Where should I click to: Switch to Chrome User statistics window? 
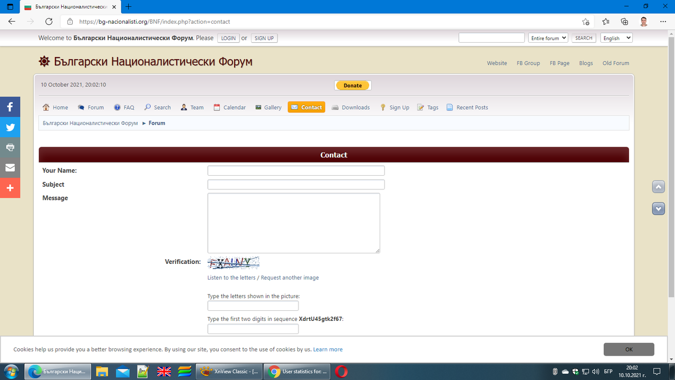(x=297, y=372)
